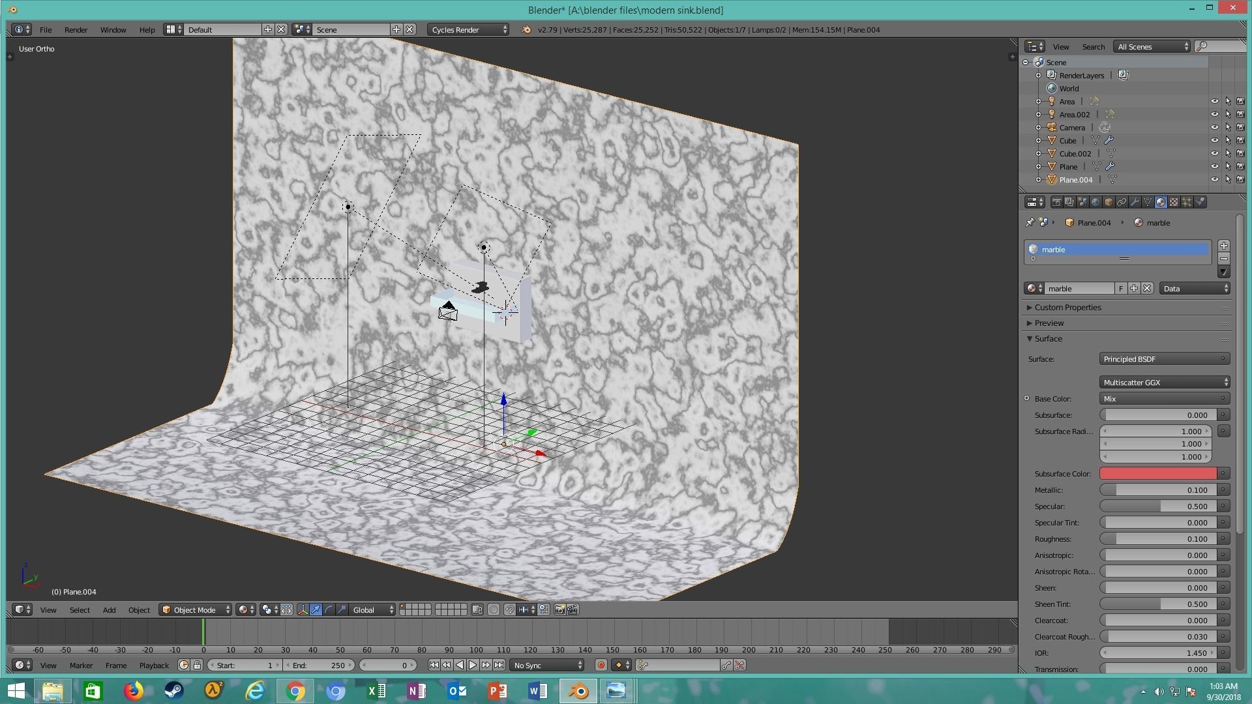
Task: Switch to the Texture properties tab
Action: point(1174,202)
